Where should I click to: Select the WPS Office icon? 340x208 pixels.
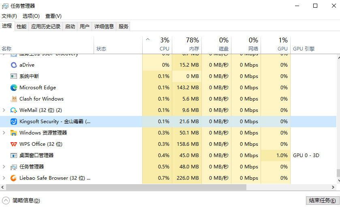pyautogui.click(x=14, y=144)
